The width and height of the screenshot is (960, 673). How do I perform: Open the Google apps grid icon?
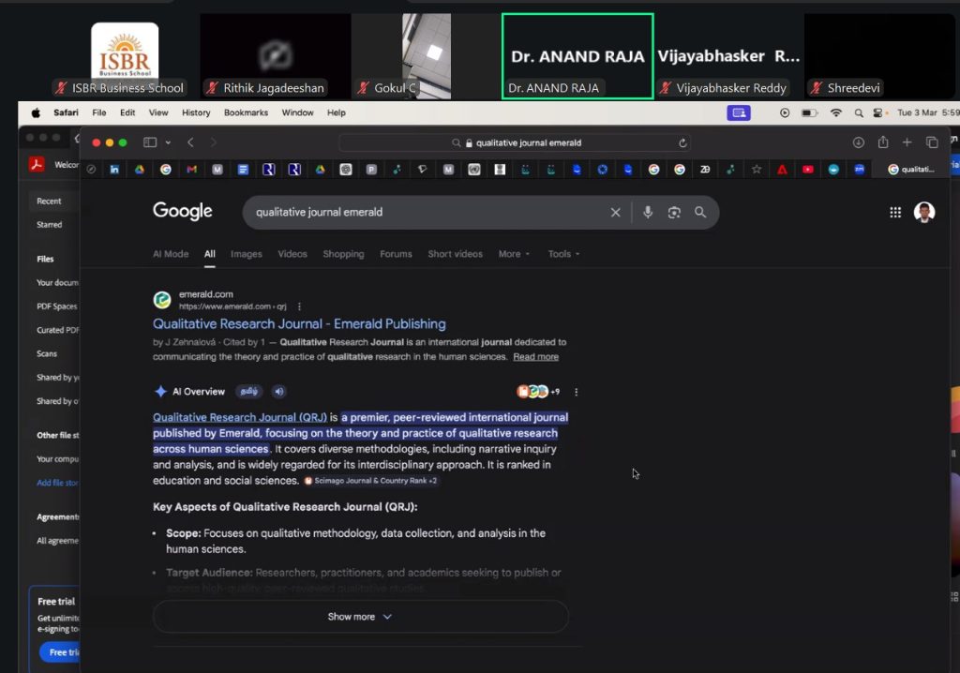click(x=894, y=213)
